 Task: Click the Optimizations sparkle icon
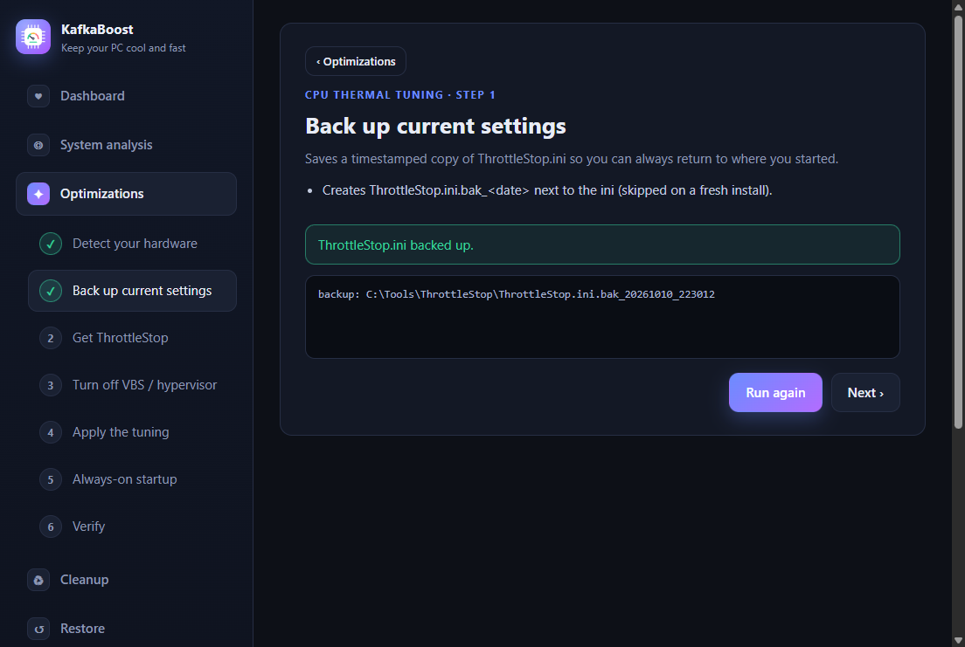click(38, 194)
